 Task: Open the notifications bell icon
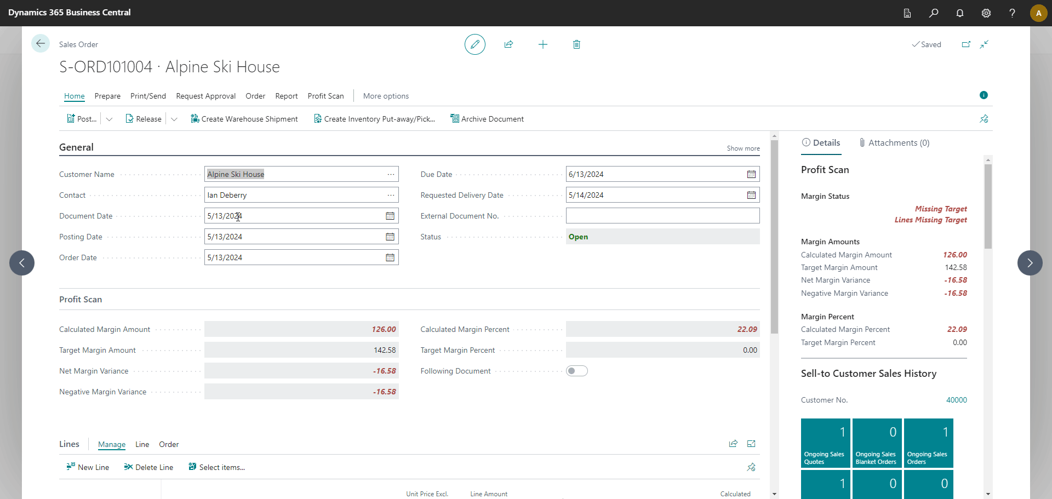pos(960,13)
